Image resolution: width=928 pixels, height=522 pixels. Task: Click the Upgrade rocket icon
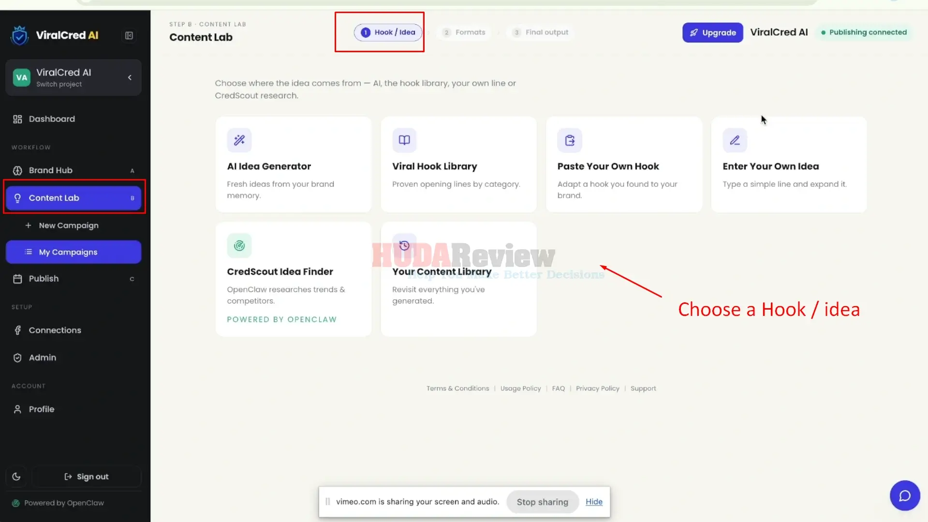tap(694, 32)
